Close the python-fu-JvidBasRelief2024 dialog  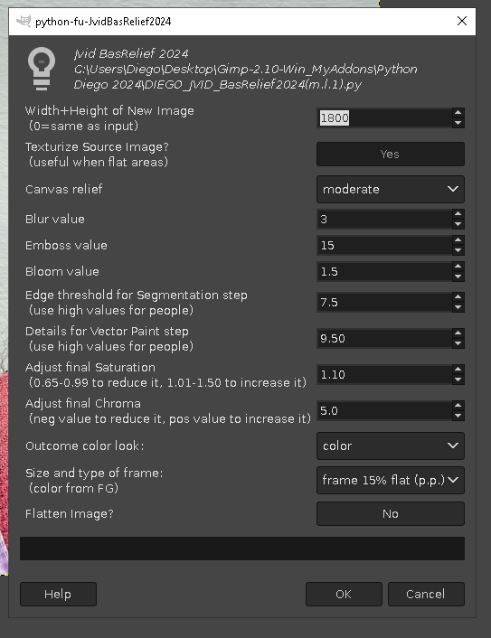coord(462,21)
